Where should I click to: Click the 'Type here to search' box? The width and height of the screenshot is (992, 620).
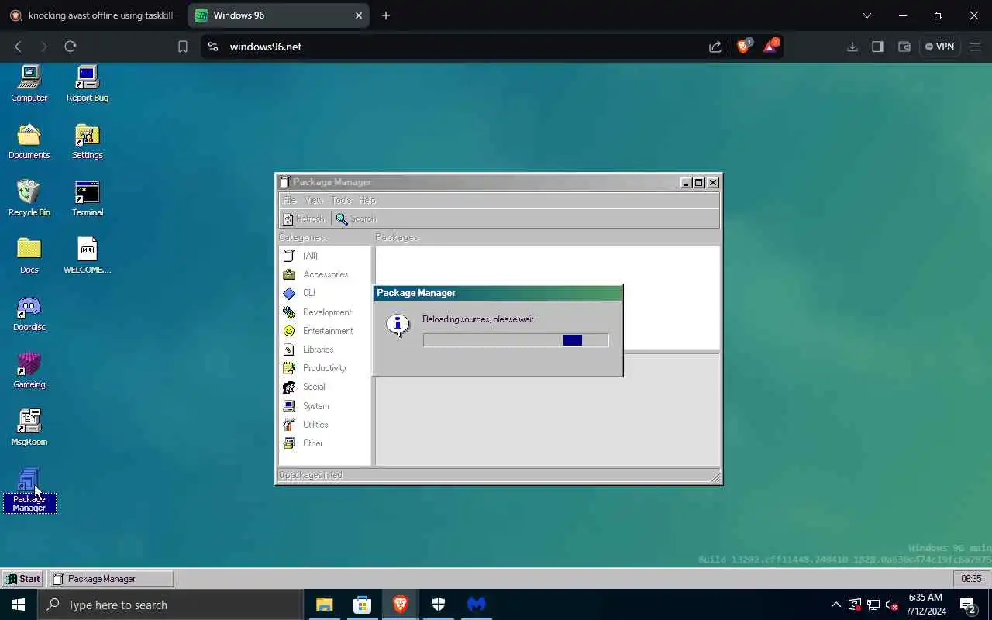170,604
